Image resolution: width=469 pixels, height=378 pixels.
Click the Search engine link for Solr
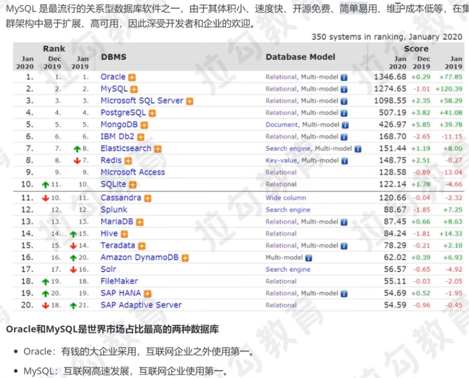tap(288, 270)
